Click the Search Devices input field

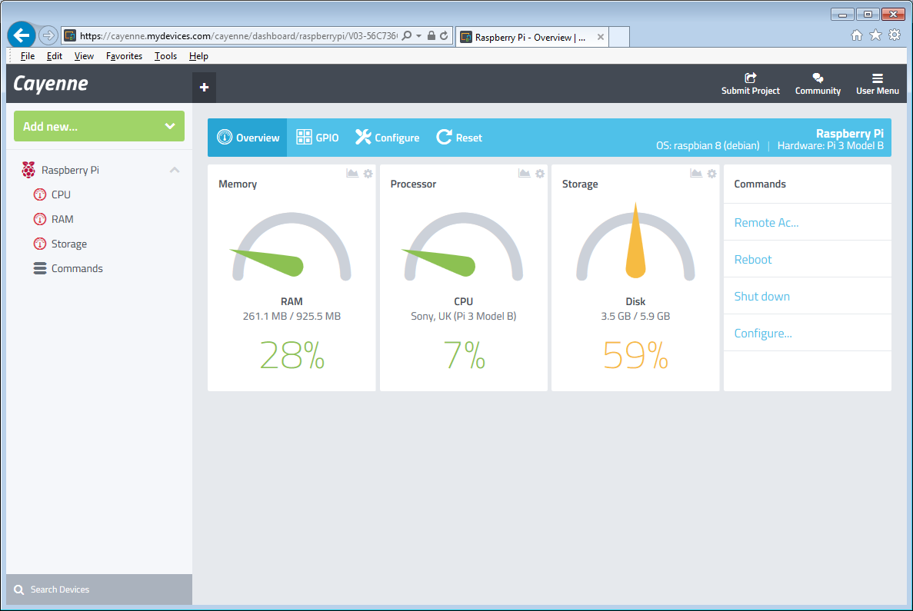[x=99, y=589]
